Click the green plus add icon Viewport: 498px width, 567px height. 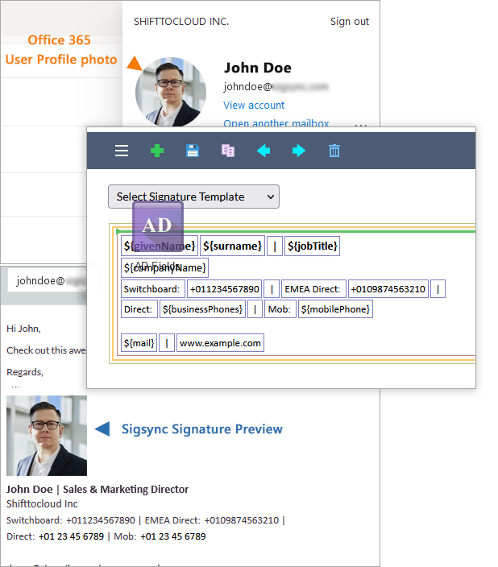[x=157, y=151]
